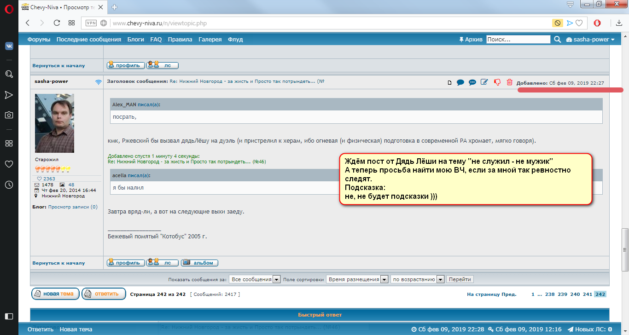Bookmark page with the heart icon

[579, 23]
